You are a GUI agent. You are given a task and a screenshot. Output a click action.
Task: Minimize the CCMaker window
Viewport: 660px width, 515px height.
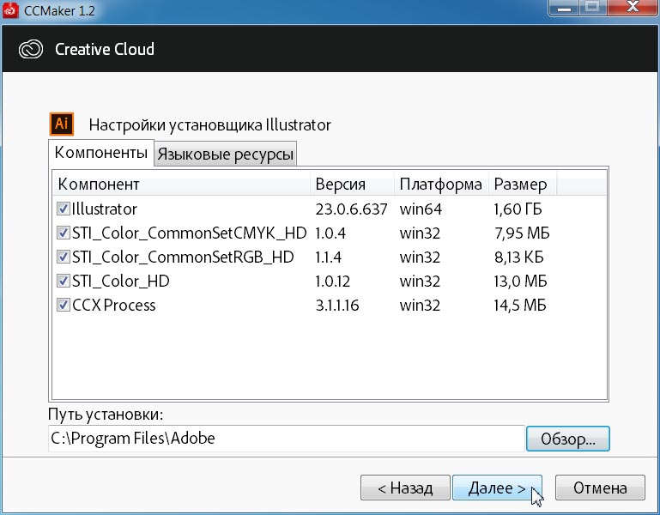[564, 8]
